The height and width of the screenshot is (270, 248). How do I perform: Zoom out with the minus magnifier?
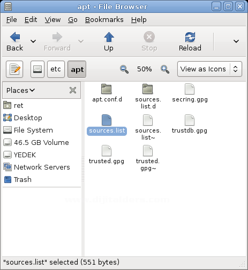pyautogui.click(x=124, y=69)
